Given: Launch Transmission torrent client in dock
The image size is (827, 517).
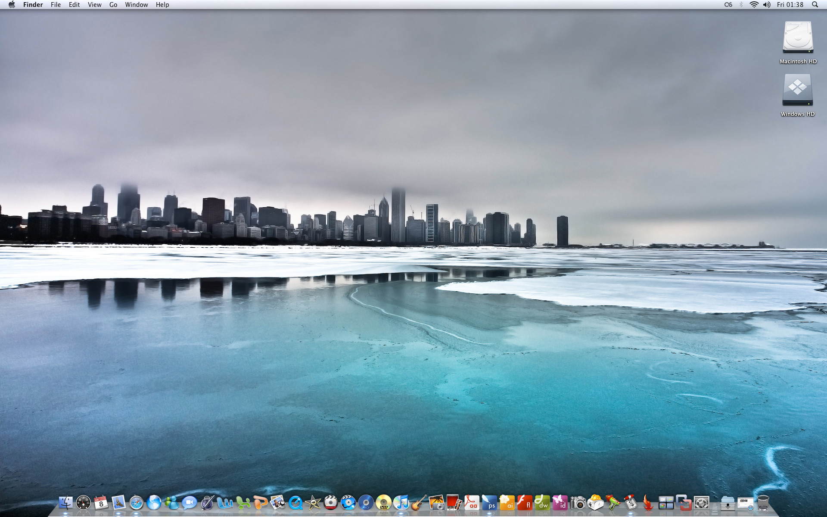Looking at the screenshot, I should pos(631,502).
